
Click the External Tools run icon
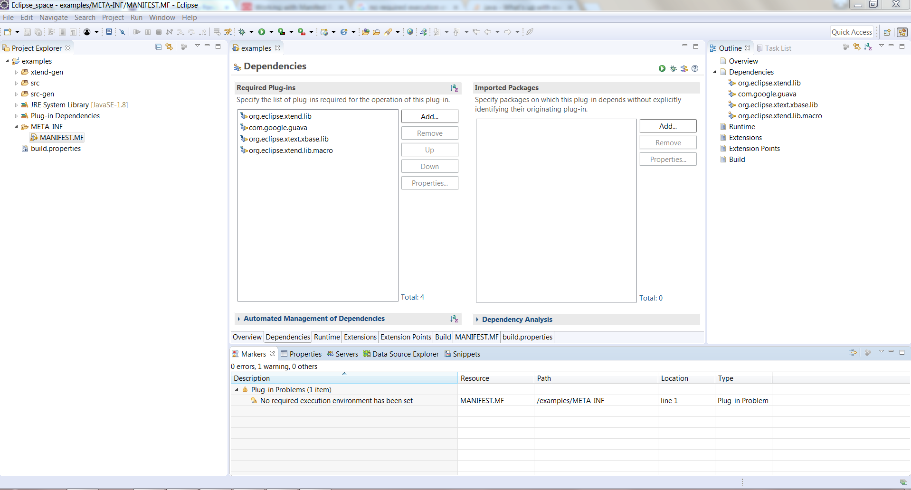click(302, 32)
